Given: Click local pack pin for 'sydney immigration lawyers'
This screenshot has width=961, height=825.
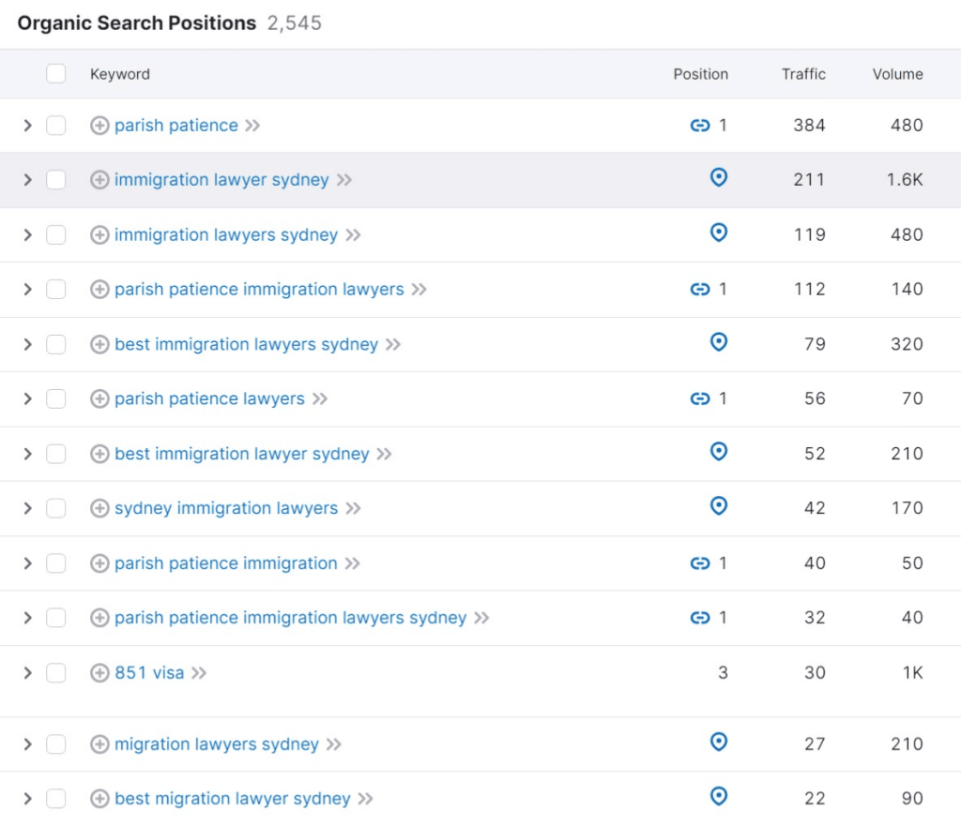Looking at the screenshot, I should tap(718, 505).
